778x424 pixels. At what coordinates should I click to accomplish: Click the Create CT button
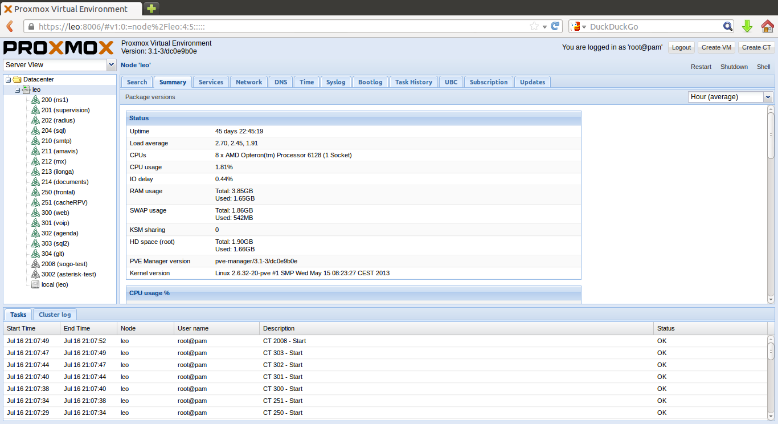click(756, 48)
